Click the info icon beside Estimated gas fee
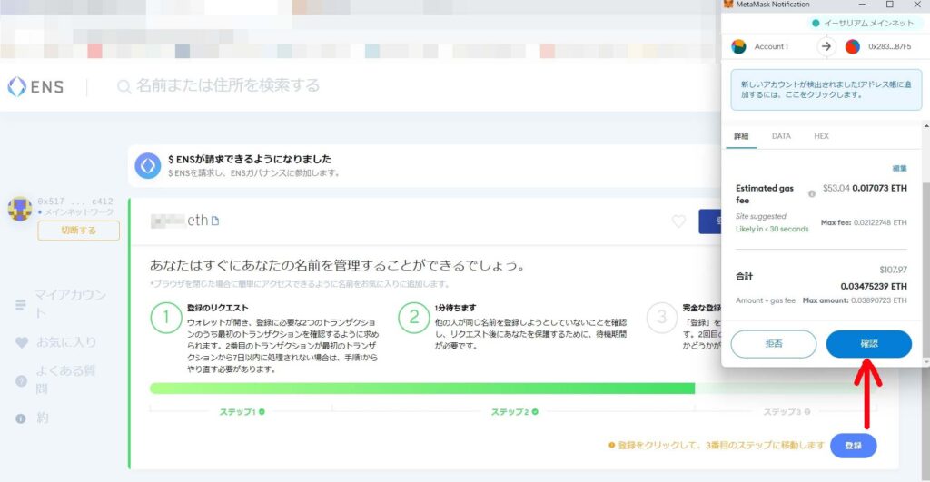The height and width of the screenshot is (482, 930). 812,194
